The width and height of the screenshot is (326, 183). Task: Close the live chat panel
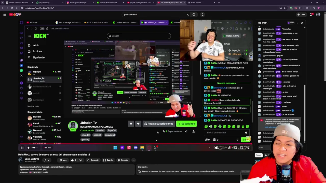[x=302, y=23]
